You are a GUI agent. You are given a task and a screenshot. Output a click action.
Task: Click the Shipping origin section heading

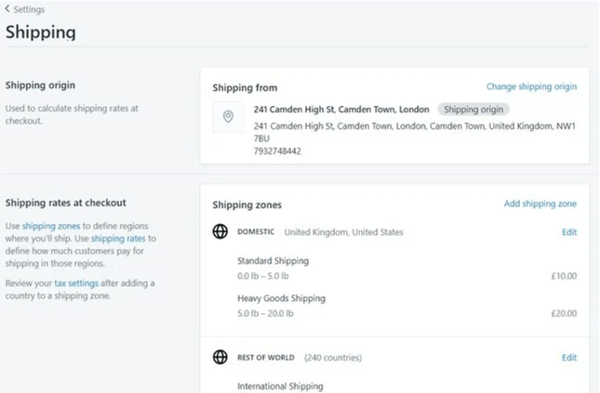pyautogui.click(x=40, y=85)
